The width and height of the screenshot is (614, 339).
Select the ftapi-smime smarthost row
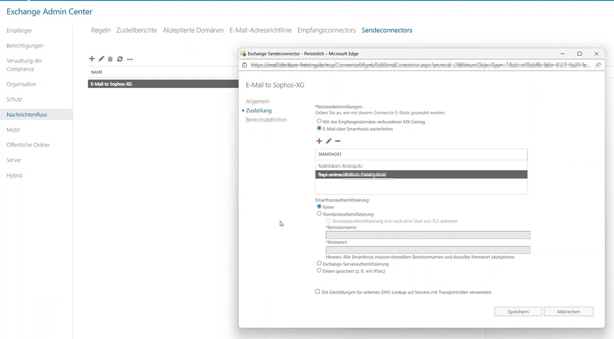coord(421,175)
